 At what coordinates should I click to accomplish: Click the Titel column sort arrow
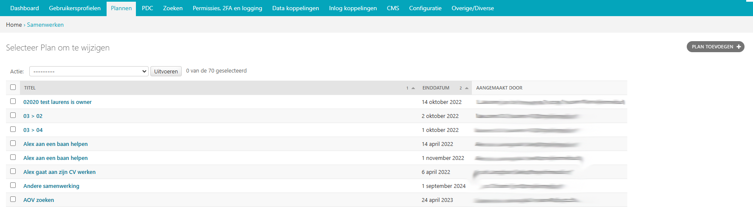413,88
